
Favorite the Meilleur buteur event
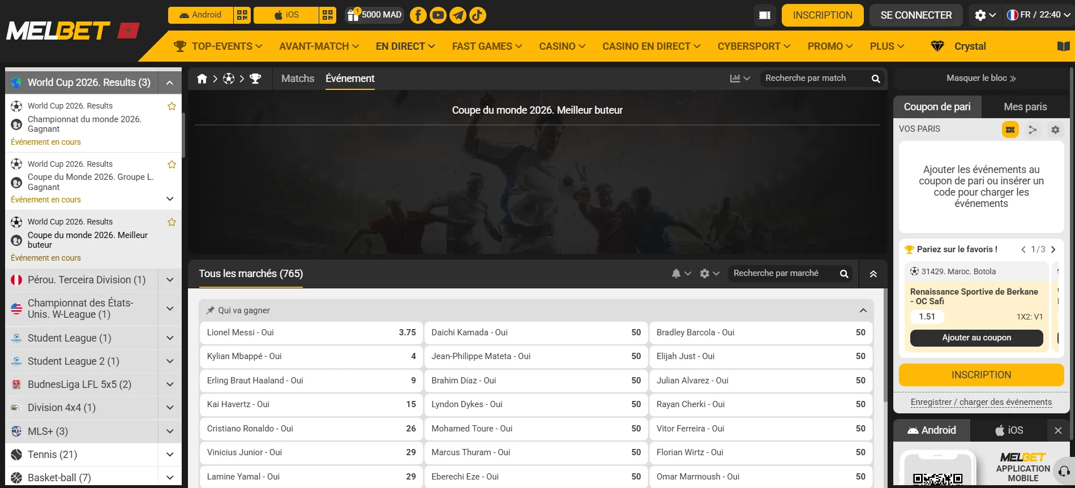(172, 222)
